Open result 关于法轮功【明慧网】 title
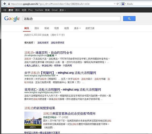This screenshot has width=152, height=134. (x=60, y=73)
